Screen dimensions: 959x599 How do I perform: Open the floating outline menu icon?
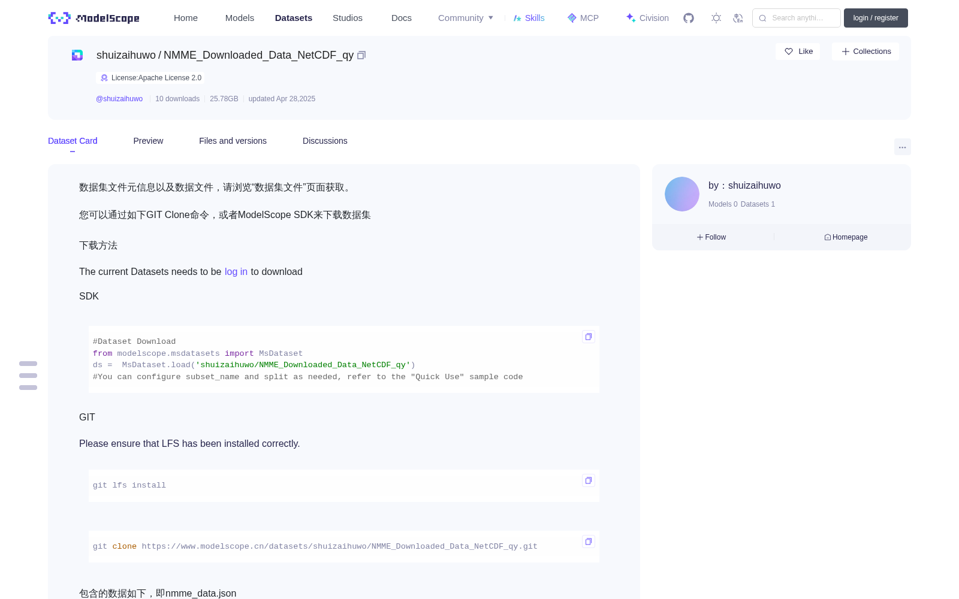[x=28, y=376]
